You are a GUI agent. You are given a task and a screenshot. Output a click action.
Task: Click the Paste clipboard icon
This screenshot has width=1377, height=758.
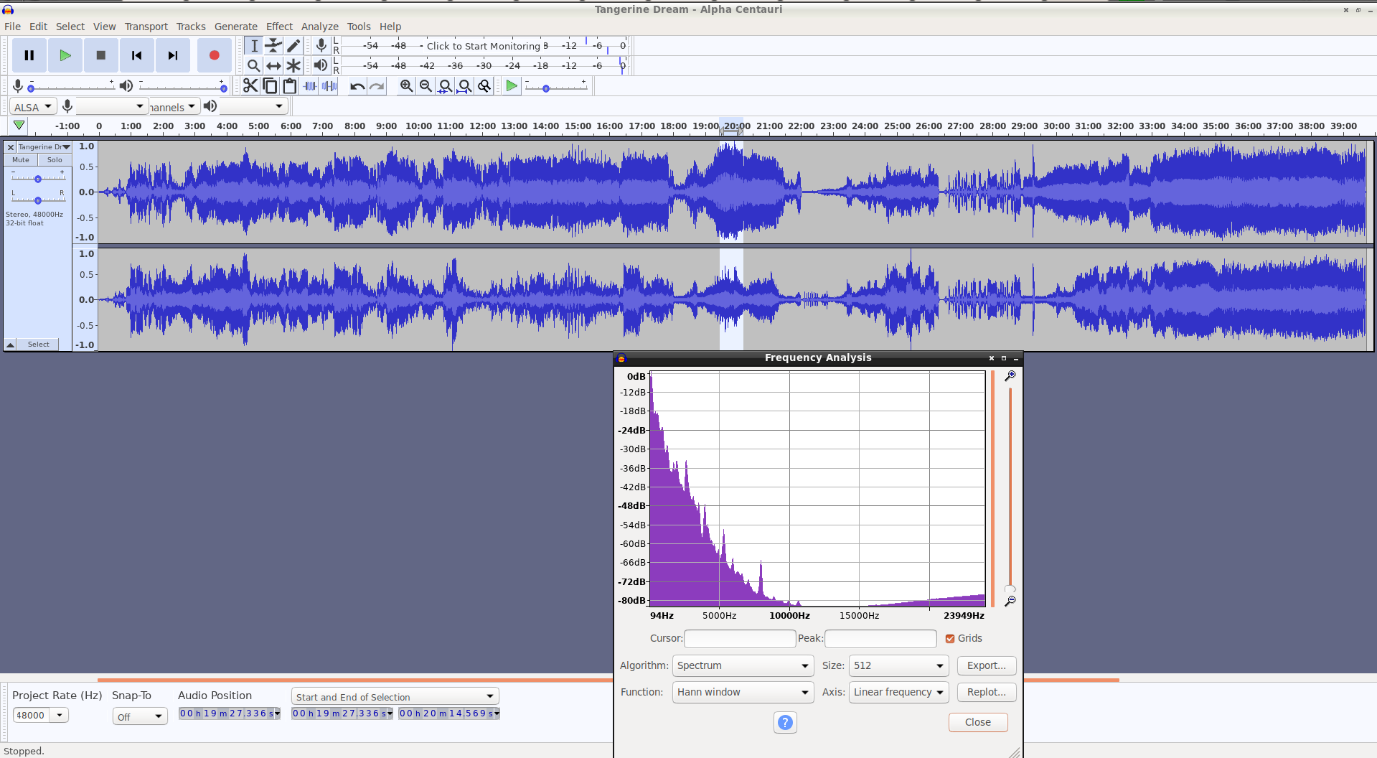(290, 86)
